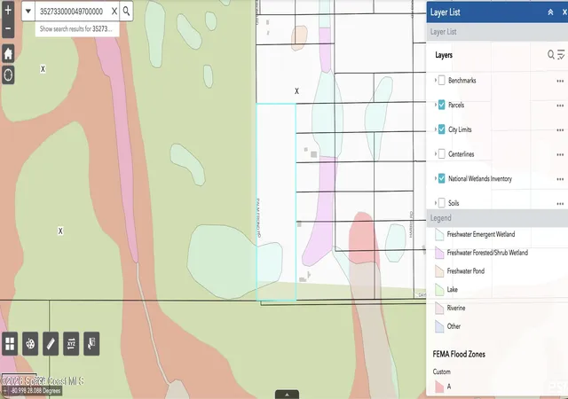Turn on the Centerlines layer
The width and height of the screenshot is (568, 399).
[x=442, y=154]
